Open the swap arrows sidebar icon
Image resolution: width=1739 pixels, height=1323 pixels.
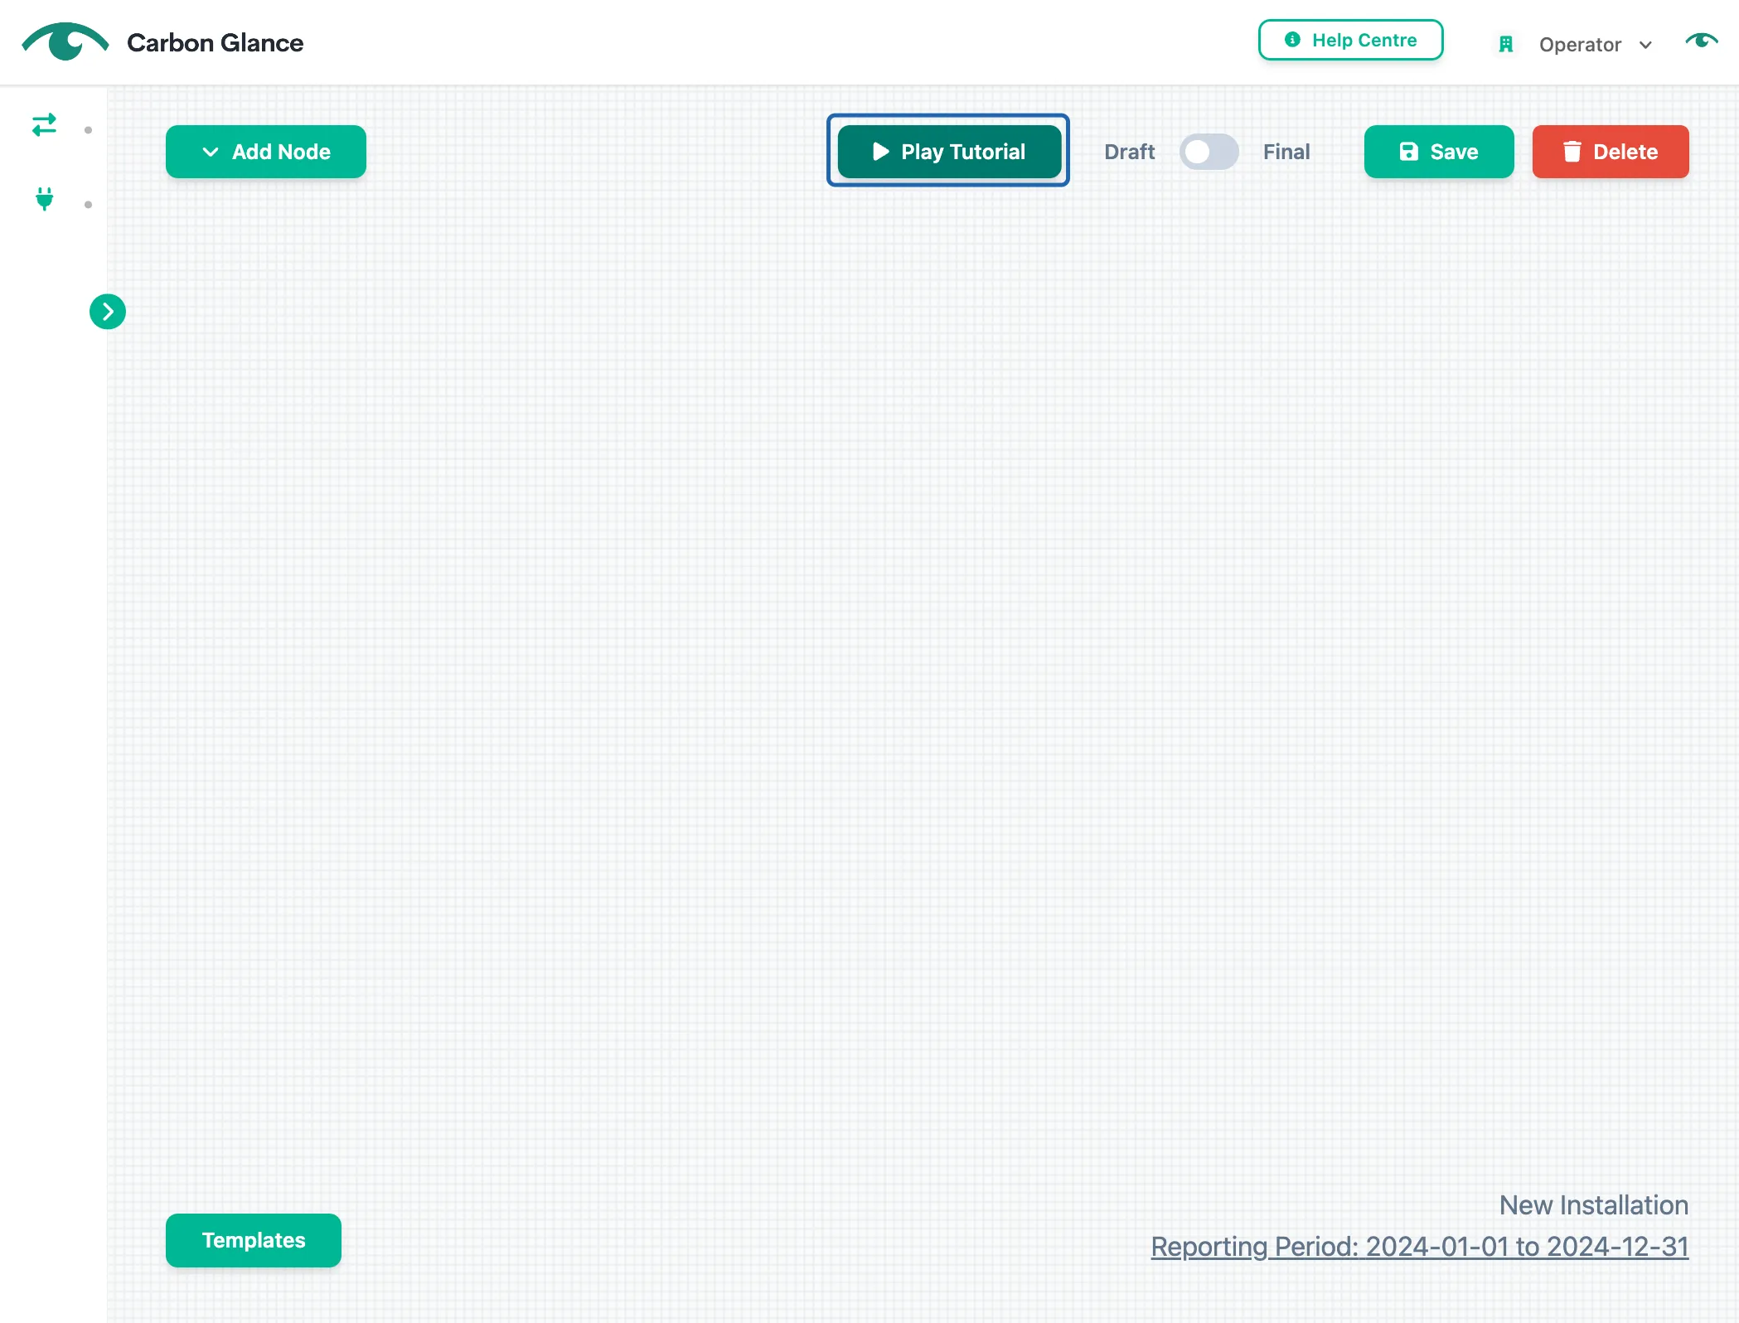pos(44,125)
